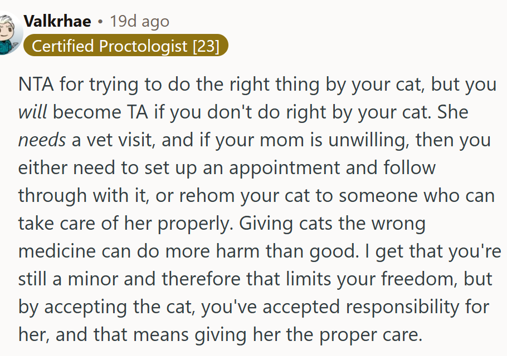
Task: Click the dot separator beside the username
Action: point(100,22)
